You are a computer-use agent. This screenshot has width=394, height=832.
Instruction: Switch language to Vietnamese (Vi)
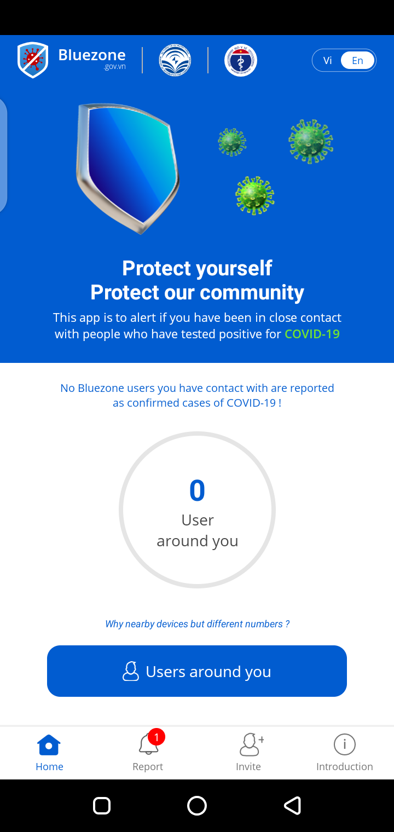pyautogui.click(x=328, y=60)
